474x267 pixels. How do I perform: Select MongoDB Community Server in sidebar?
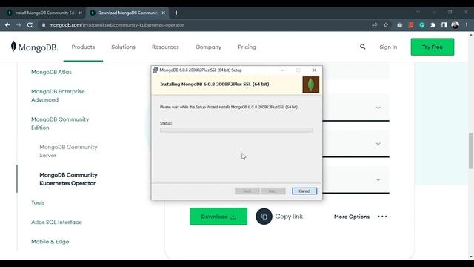(68, 151)
